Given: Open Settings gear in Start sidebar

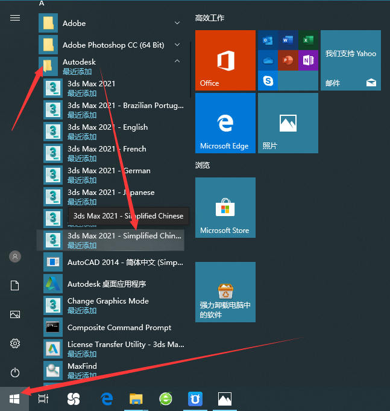Looking at the screenshot, I should pos(15,343).
